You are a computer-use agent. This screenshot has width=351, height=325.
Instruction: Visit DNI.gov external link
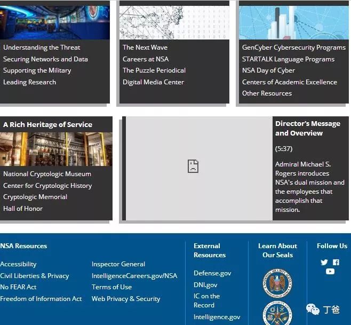(x=205, y=285)
